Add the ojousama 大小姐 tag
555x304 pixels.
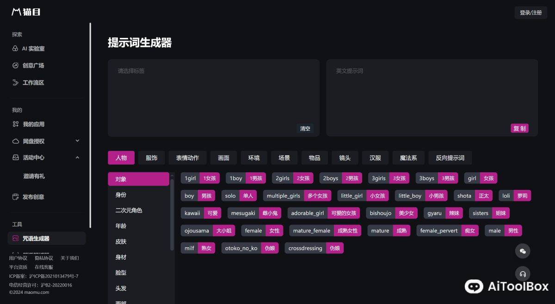click(208, 231)
